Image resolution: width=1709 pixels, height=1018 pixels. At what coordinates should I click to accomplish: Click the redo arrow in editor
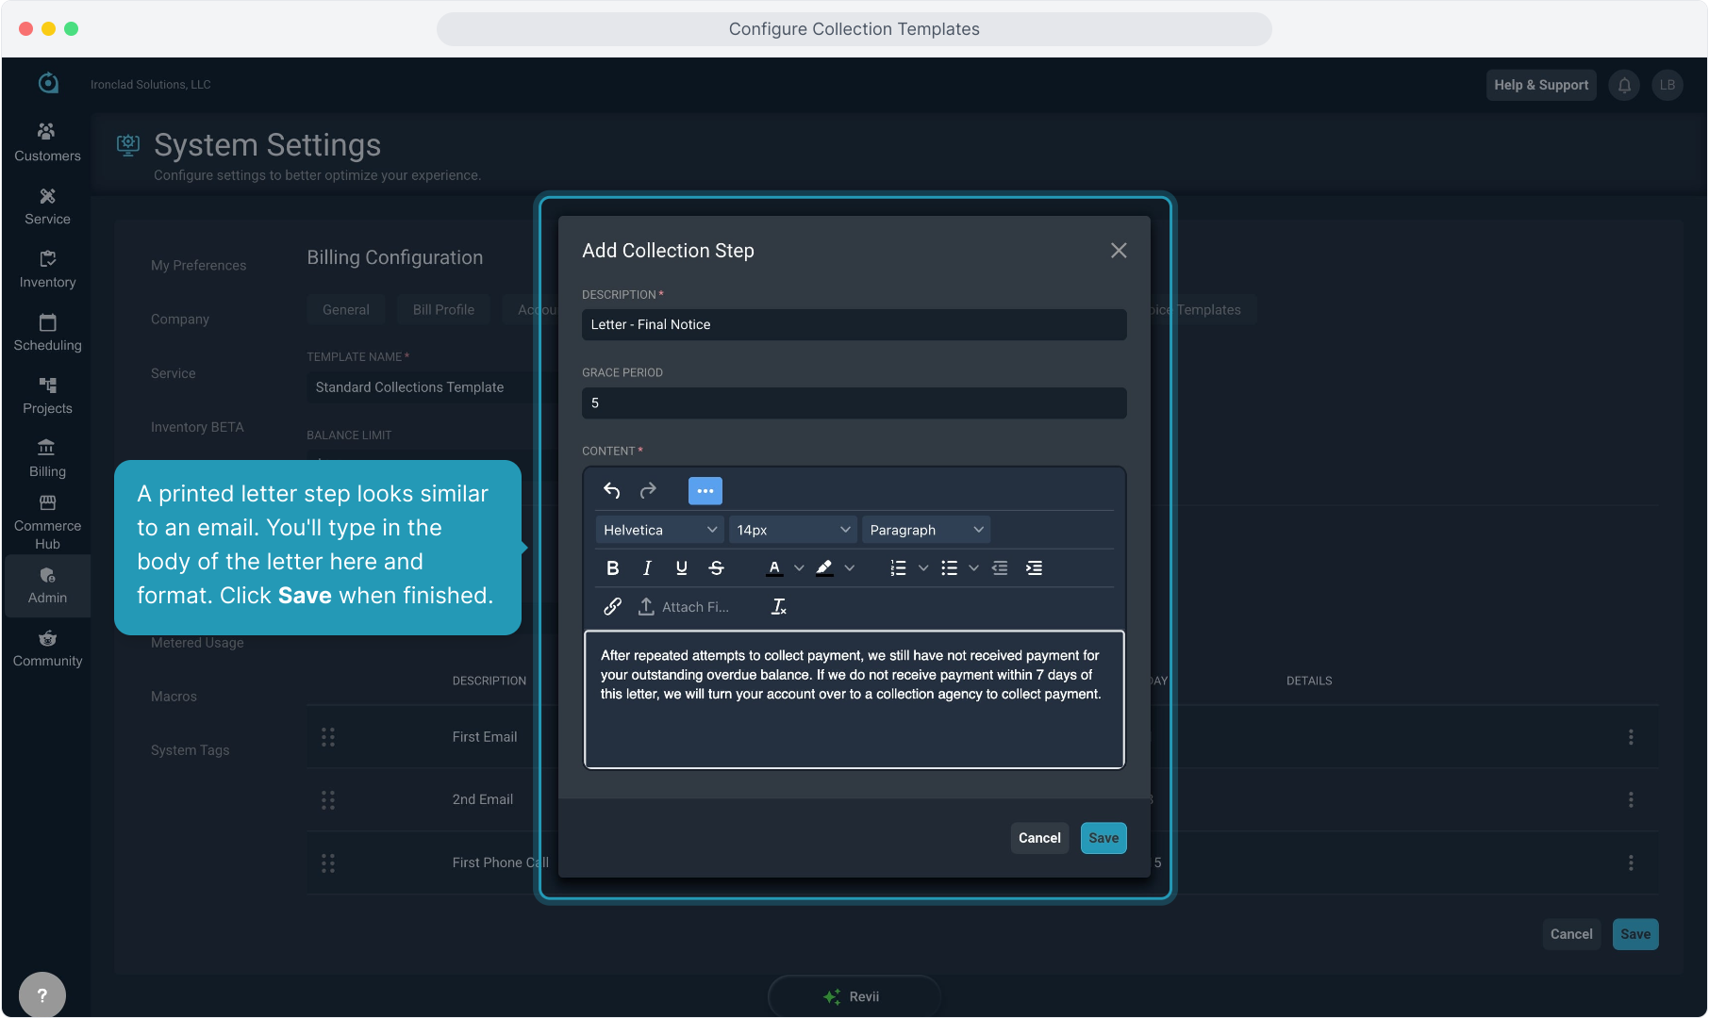click(x=648, y=490)
